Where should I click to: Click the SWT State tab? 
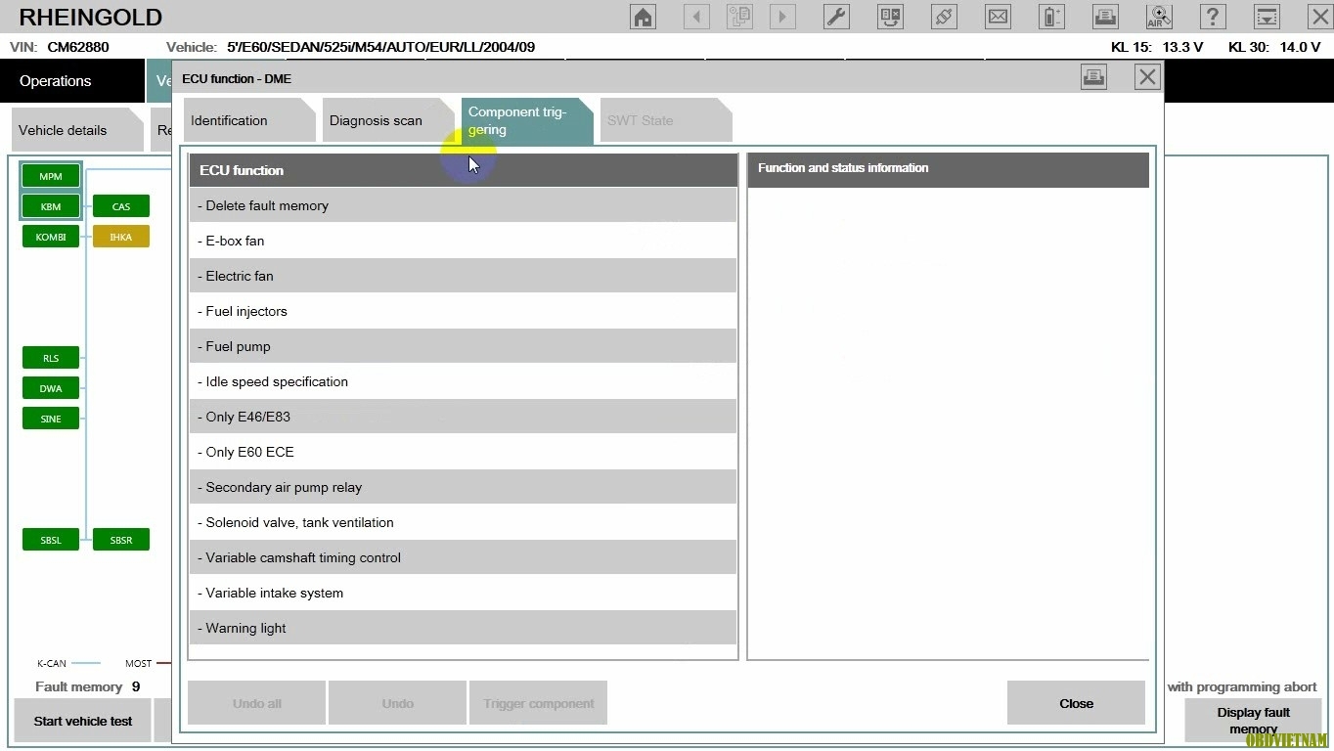(x=666, y=120)
